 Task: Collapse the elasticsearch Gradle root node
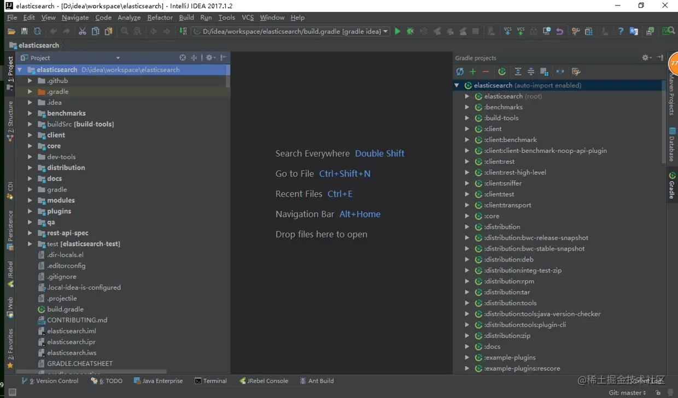pyautogui.click(x=457, y=85)
